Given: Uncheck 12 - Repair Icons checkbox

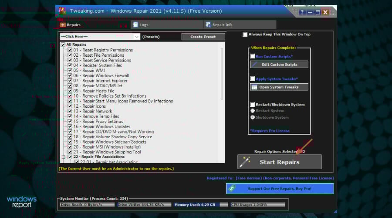Looking at the screenshot, I should point(70,106).
